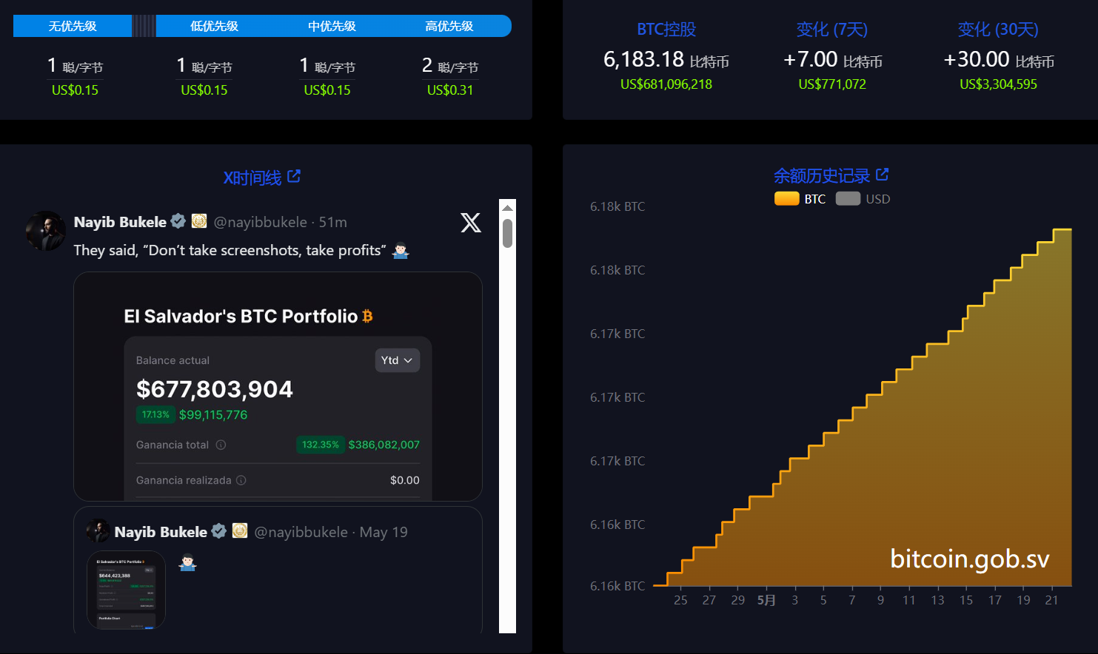Screen dimensions: 1098x654
Task: Click the US$0.31 high-priority fee
Action: coord(450,90)
